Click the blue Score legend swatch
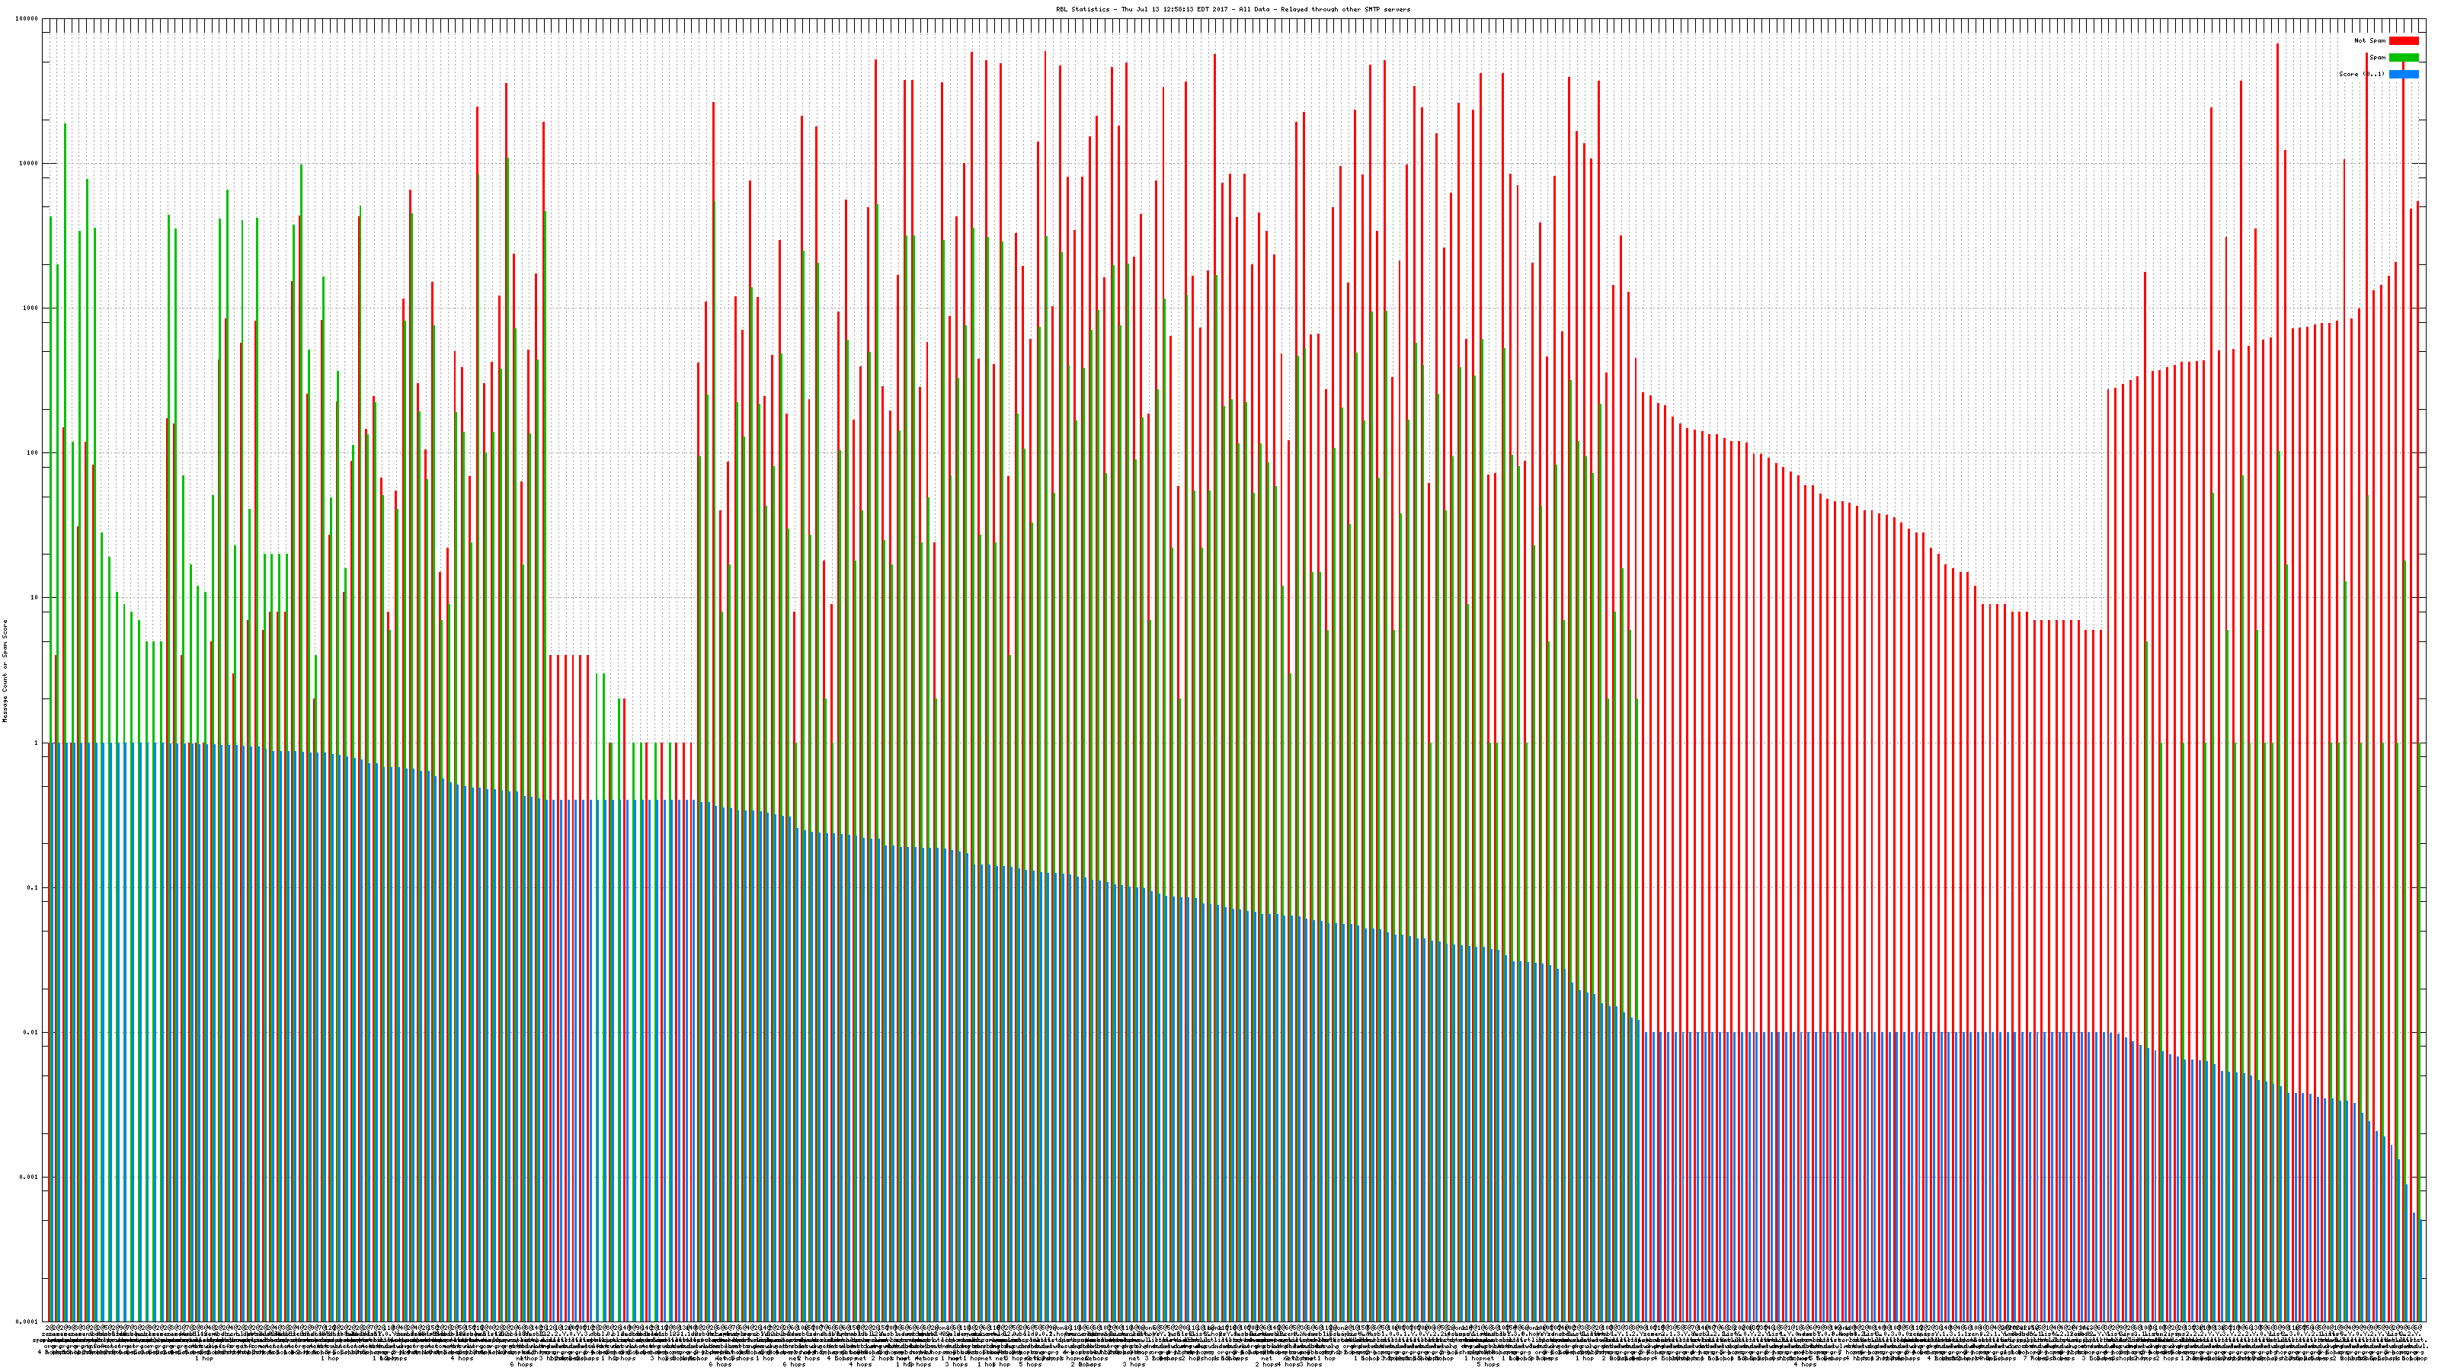This screenshot has width=2438, height=1371. coord(2403,74)
